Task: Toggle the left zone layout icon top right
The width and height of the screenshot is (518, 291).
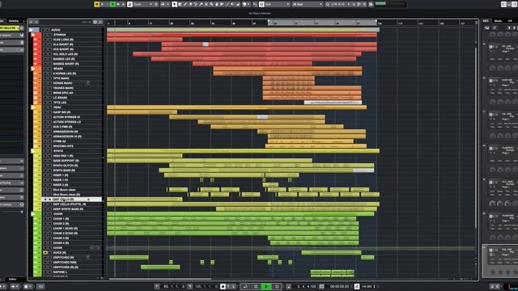Action: coord(503,4)
